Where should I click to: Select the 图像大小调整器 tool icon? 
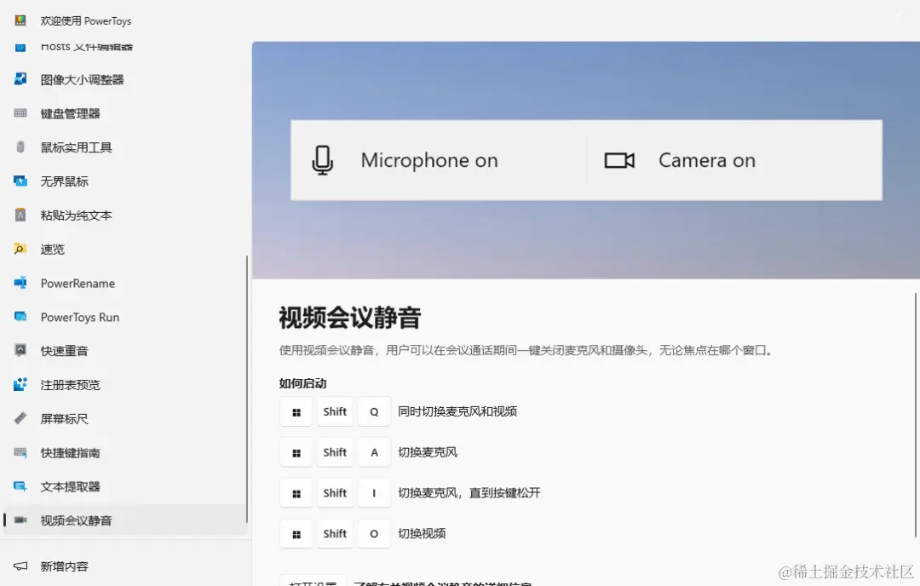19,79
